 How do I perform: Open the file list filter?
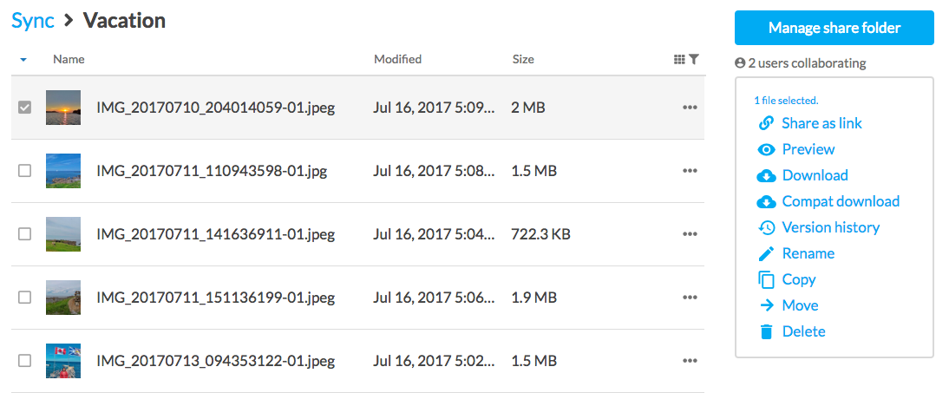(694, 60)
